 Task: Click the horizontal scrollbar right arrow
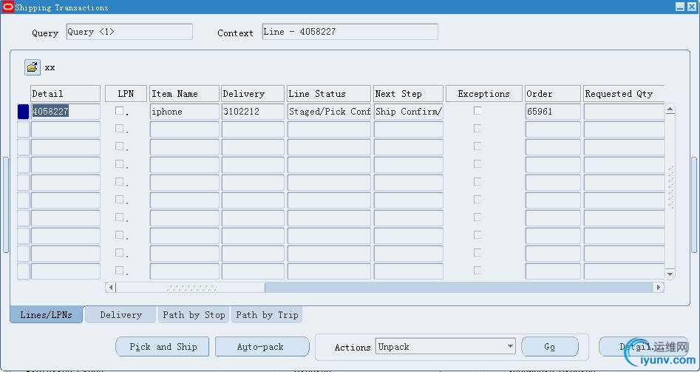click(x=659, y=288)
